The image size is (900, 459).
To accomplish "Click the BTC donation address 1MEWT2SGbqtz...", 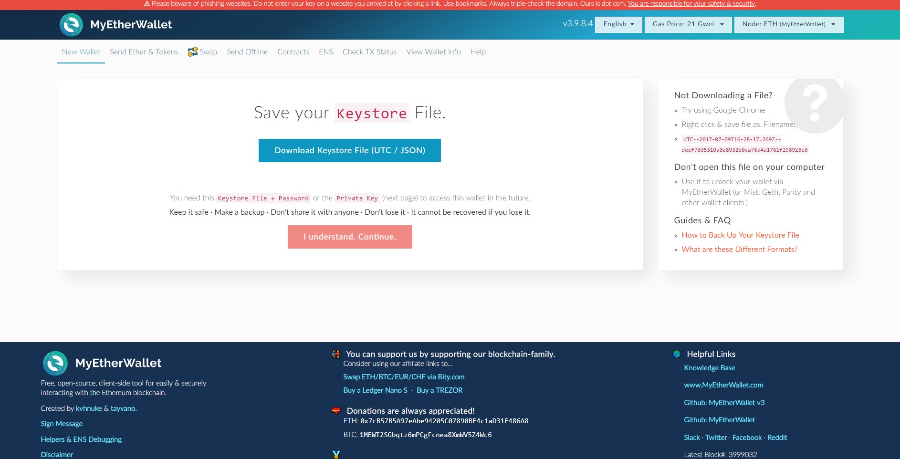I will click(426, 435).
